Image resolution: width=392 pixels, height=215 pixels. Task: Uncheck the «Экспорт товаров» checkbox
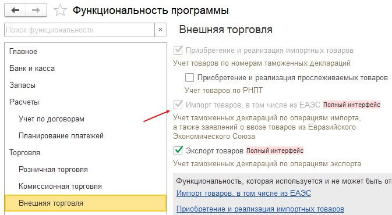coord(178,150)
